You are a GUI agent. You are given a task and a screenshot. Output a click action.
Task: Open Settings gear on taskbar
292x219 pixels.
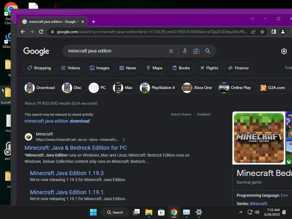click(199, 212)
